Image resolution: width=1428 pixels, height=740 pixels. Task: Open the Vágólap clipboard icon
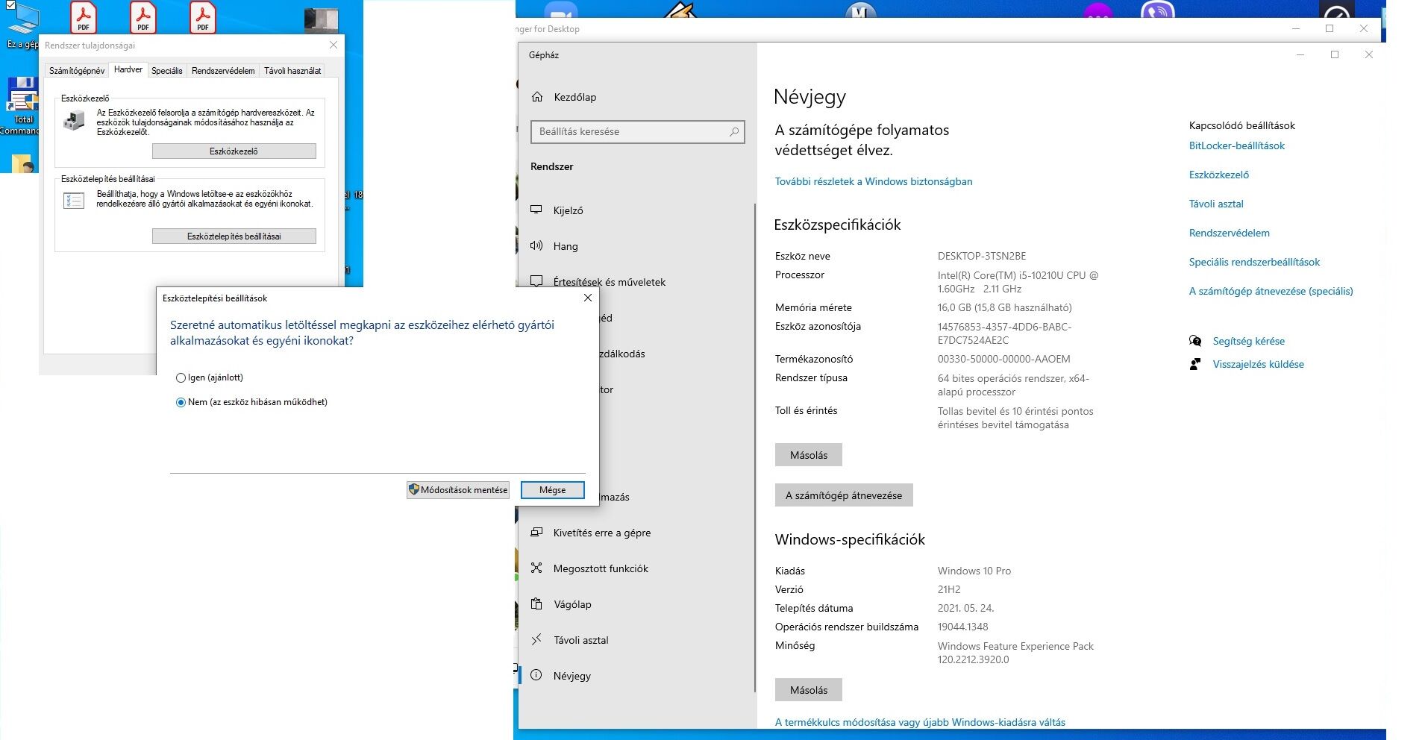tap(536, 603)
